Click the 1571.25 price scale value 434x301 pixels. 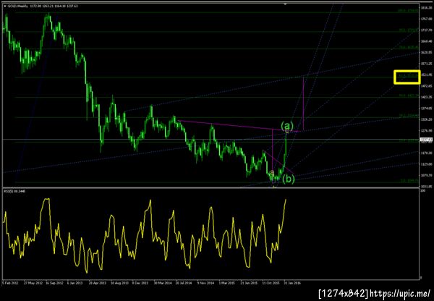(427, 64)
